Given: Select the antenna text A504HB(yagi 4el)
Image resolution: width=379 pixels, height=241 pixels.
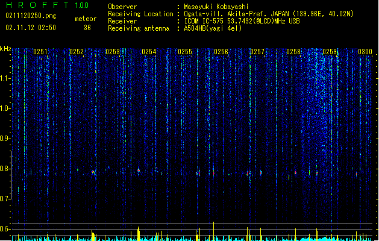Looking at the screenshot, I should point(213,28).
